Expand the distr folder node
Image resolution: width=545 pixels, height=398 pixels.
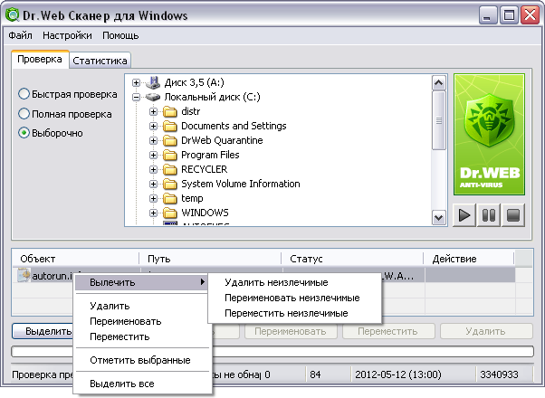click(x=153, y=111)
